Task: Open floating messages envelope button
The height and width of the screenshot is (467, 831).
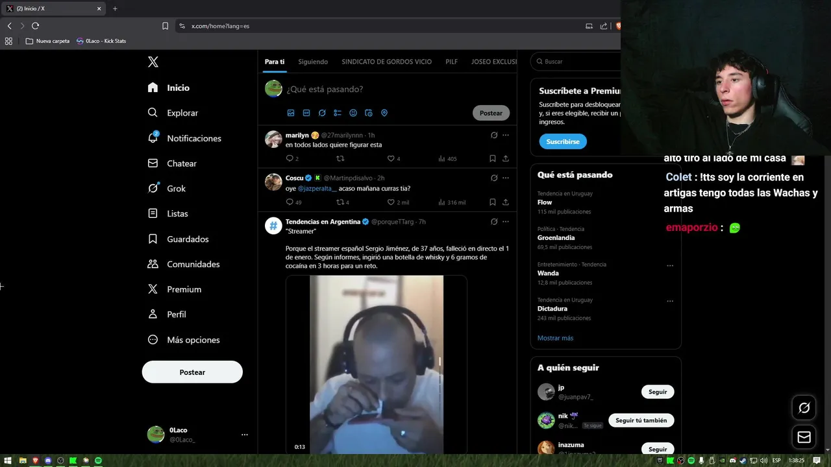Action: (x=804, y=437)
